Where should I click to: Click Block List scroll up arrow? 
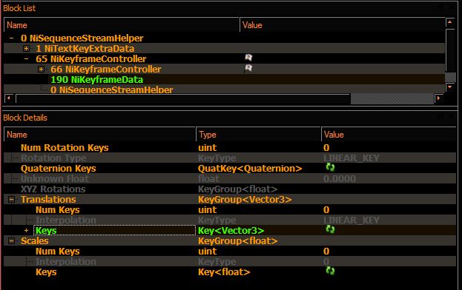[450, 22]
